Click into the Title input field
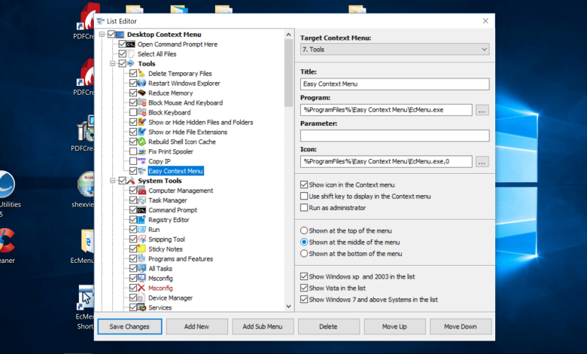Viewport: 587px width, 354px height. pyautogui.click(x=394, y=84)
